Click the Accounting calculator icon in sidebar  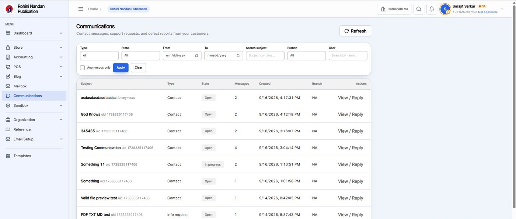coord(8,57)
